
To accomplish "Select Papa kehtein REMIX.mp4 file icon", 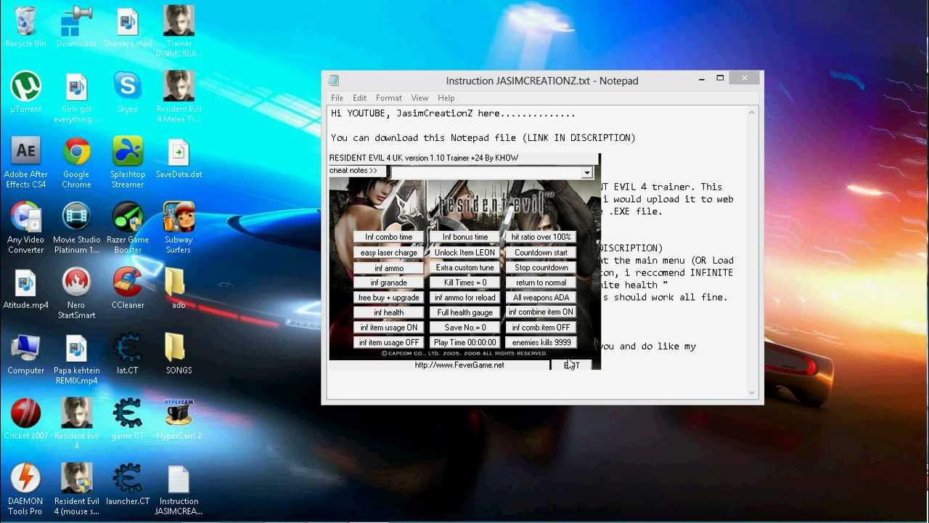I will click(76, 359).
